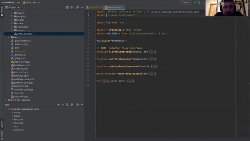This screenshot has height=141, width=250.
Task: Select README.md file
Action: tap(21, 86)
